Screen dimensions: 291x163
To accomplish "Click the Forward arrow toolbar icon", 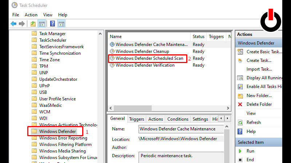I will (x=22, y=24).
